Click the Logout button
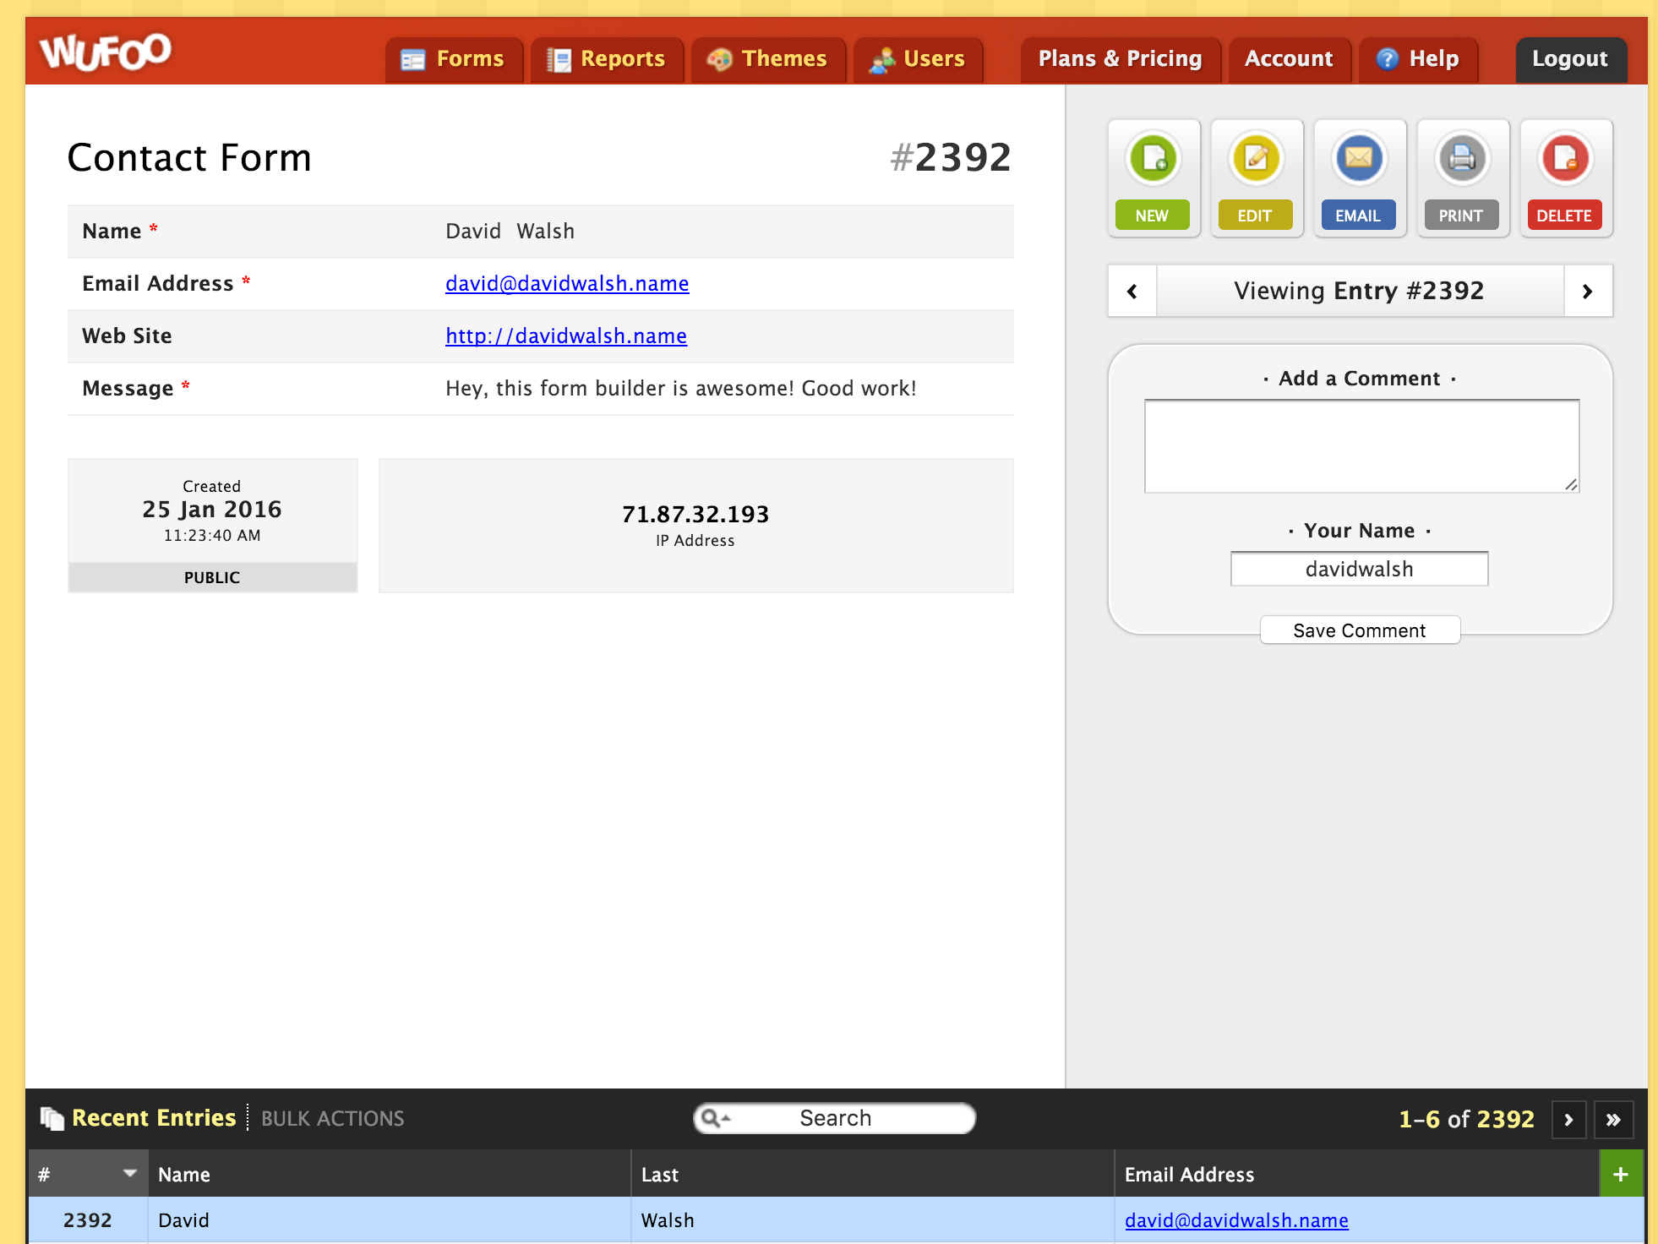 [1570, 59]
